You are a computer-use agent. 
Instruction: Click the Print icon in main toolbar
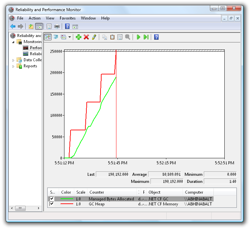pyautogui.click(x=57, y=27)
